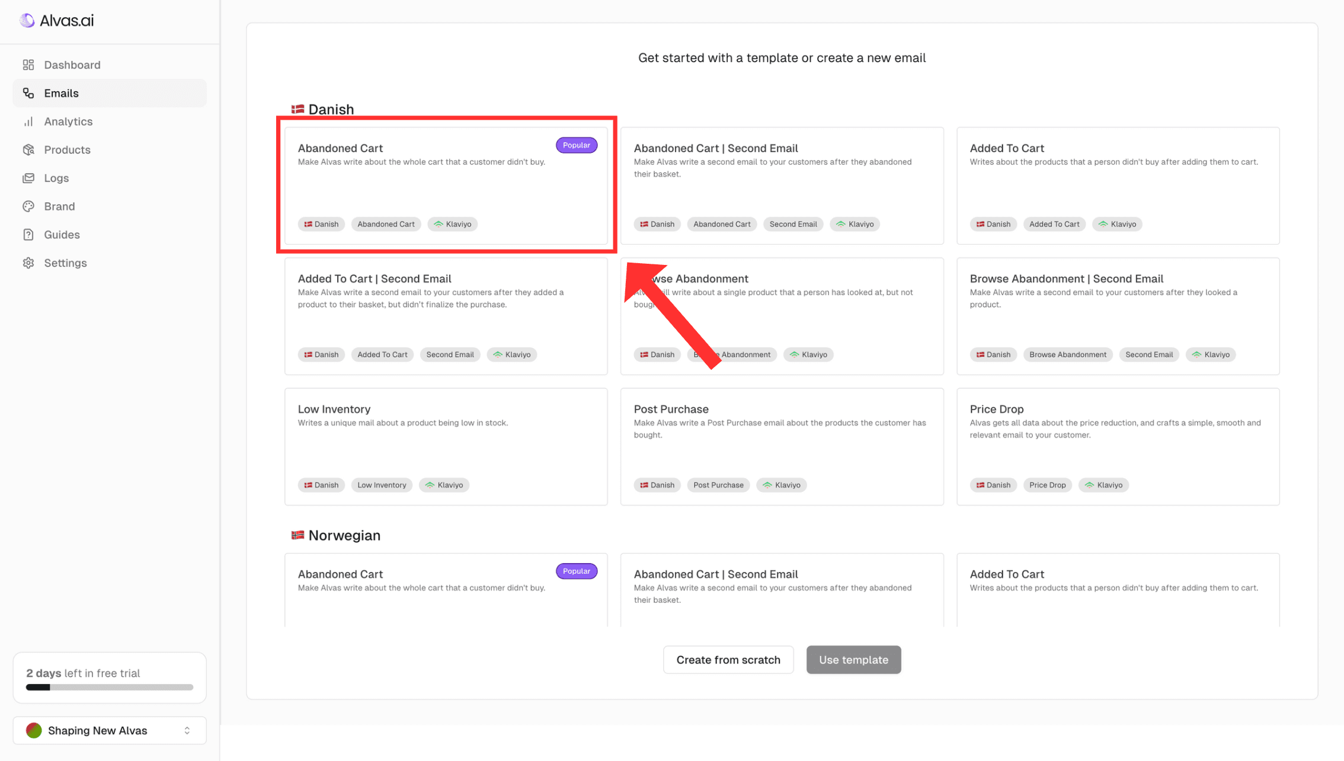Image resolution: width=1344 pixels, height=761 pixels.
Task: Open the Products section
Action: (x=110, y=150)
